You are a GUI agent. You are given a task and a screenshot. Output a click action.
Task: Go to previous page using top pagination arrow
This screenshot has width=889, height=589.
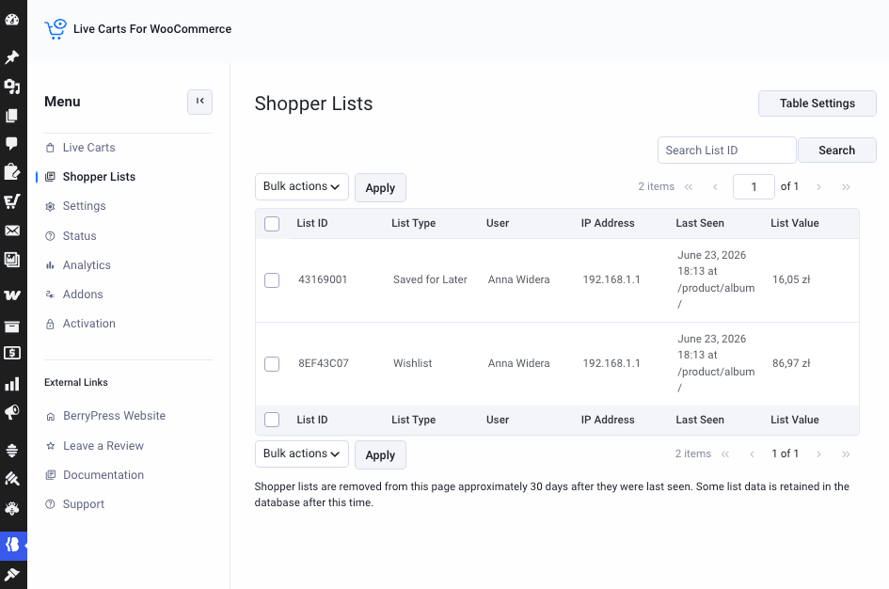(716, 187)
